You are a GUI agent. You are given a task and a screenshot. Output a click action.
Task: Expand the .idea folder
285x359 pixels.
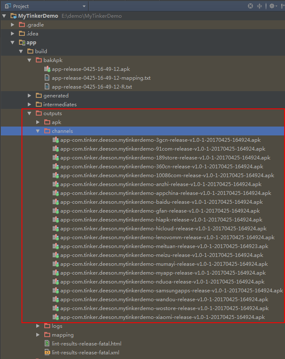tap(13, 34)
